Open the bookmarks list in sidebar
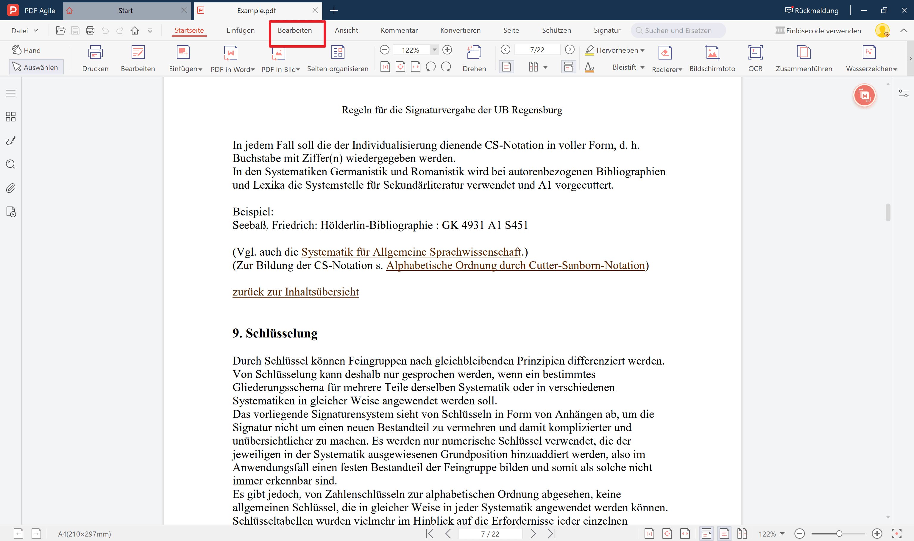Image resolution: width=914 pixels, height=541 pixels. coord(11,93)
